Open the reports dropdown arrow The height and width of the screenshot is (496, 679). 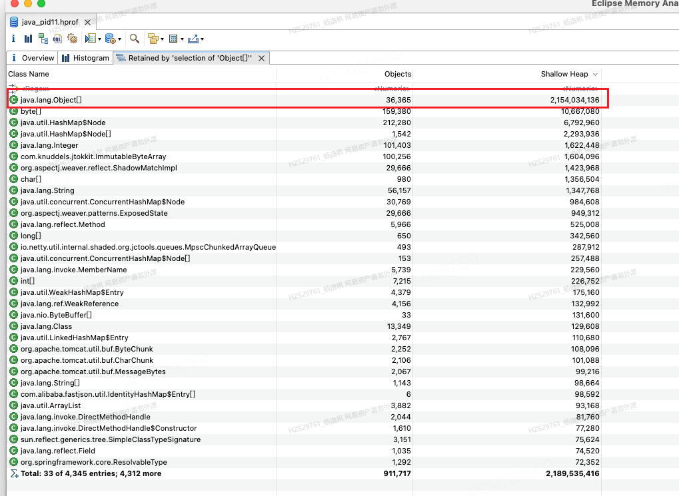(x=99, y=39)
